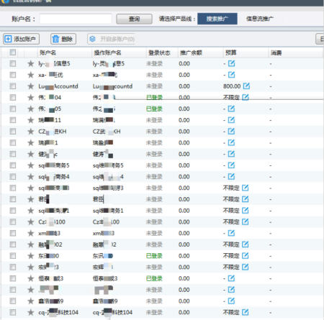The width and height of the screenshot is (324, 320).
Task: Sort by the 登录状态 column header
Action: click(x=159, y=52)
